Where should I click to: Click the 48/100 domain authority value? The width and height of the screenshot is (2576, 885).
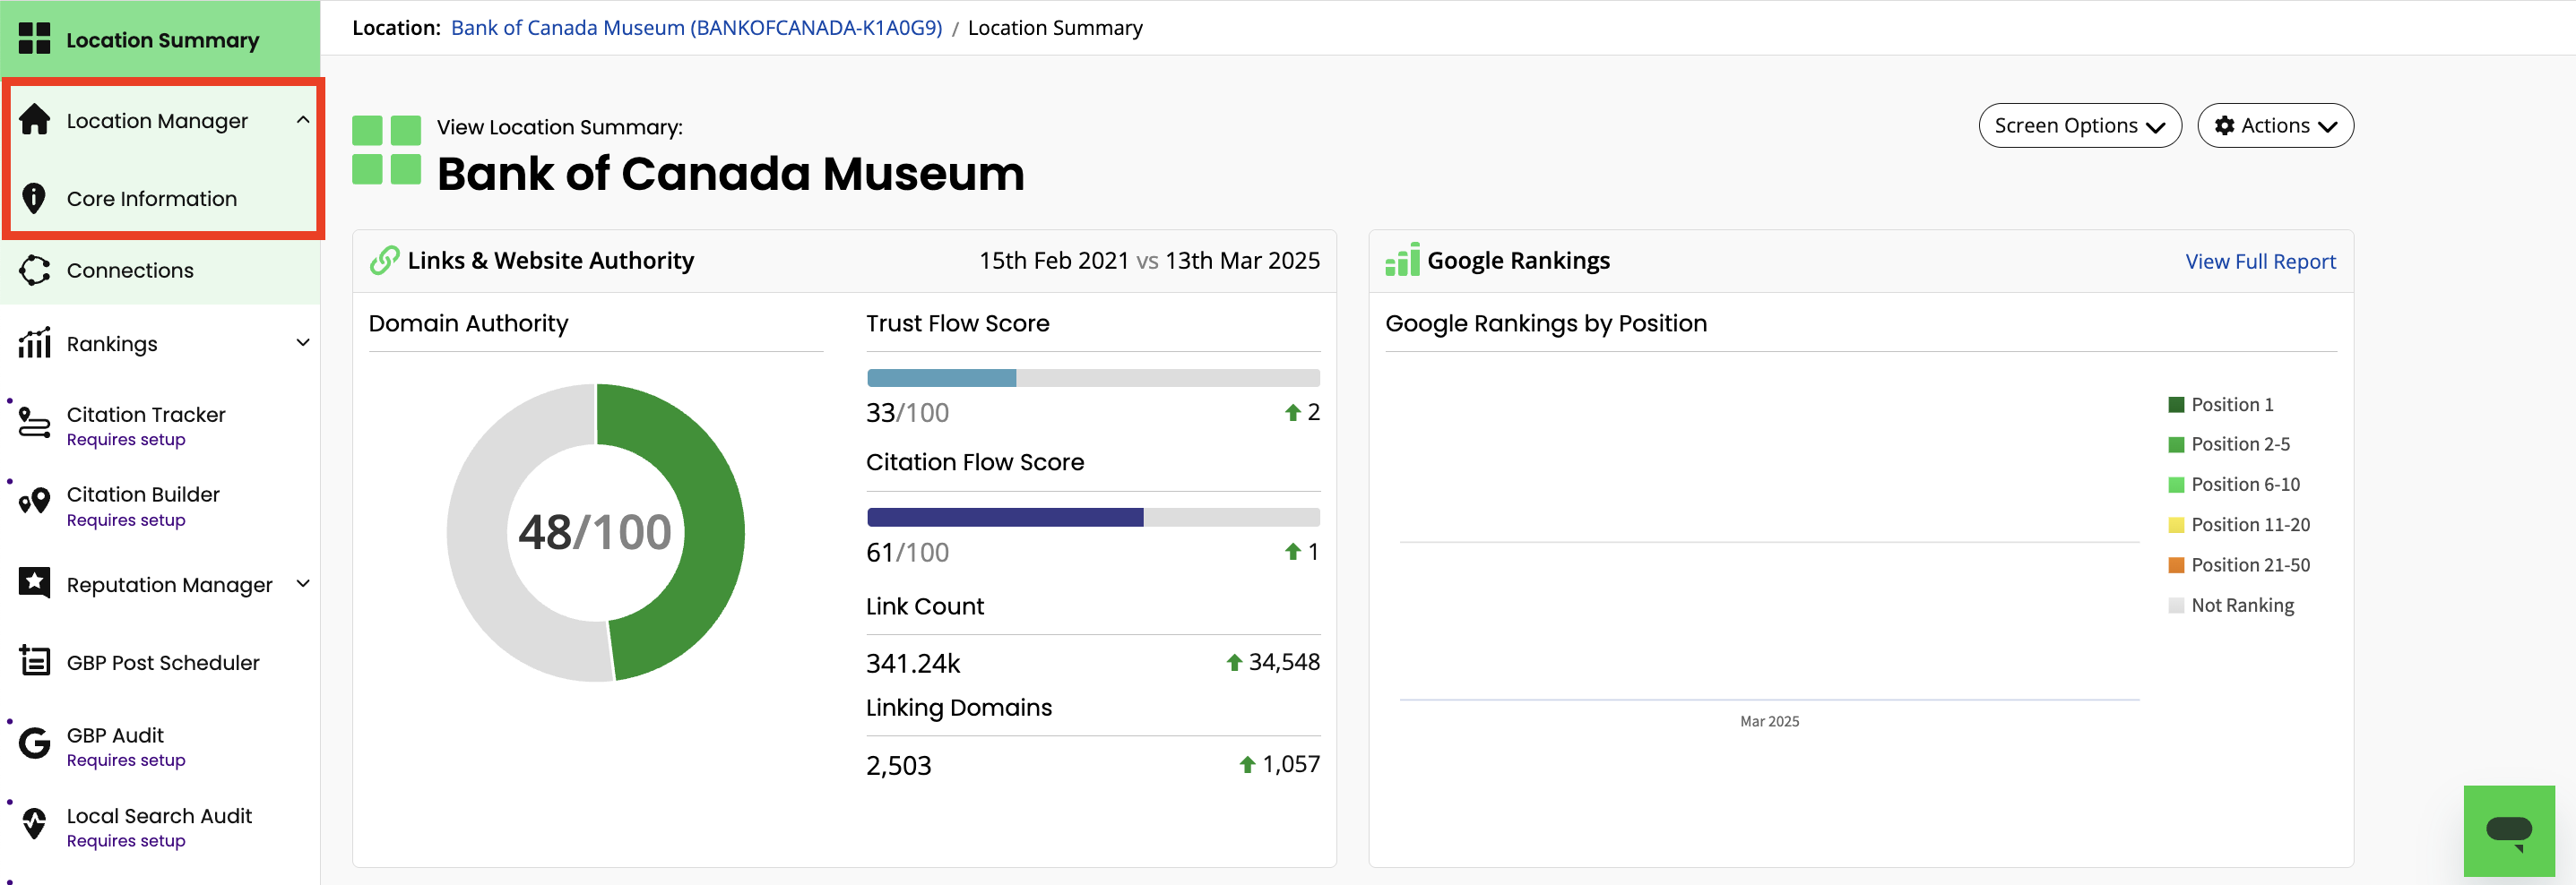point(595,531)
